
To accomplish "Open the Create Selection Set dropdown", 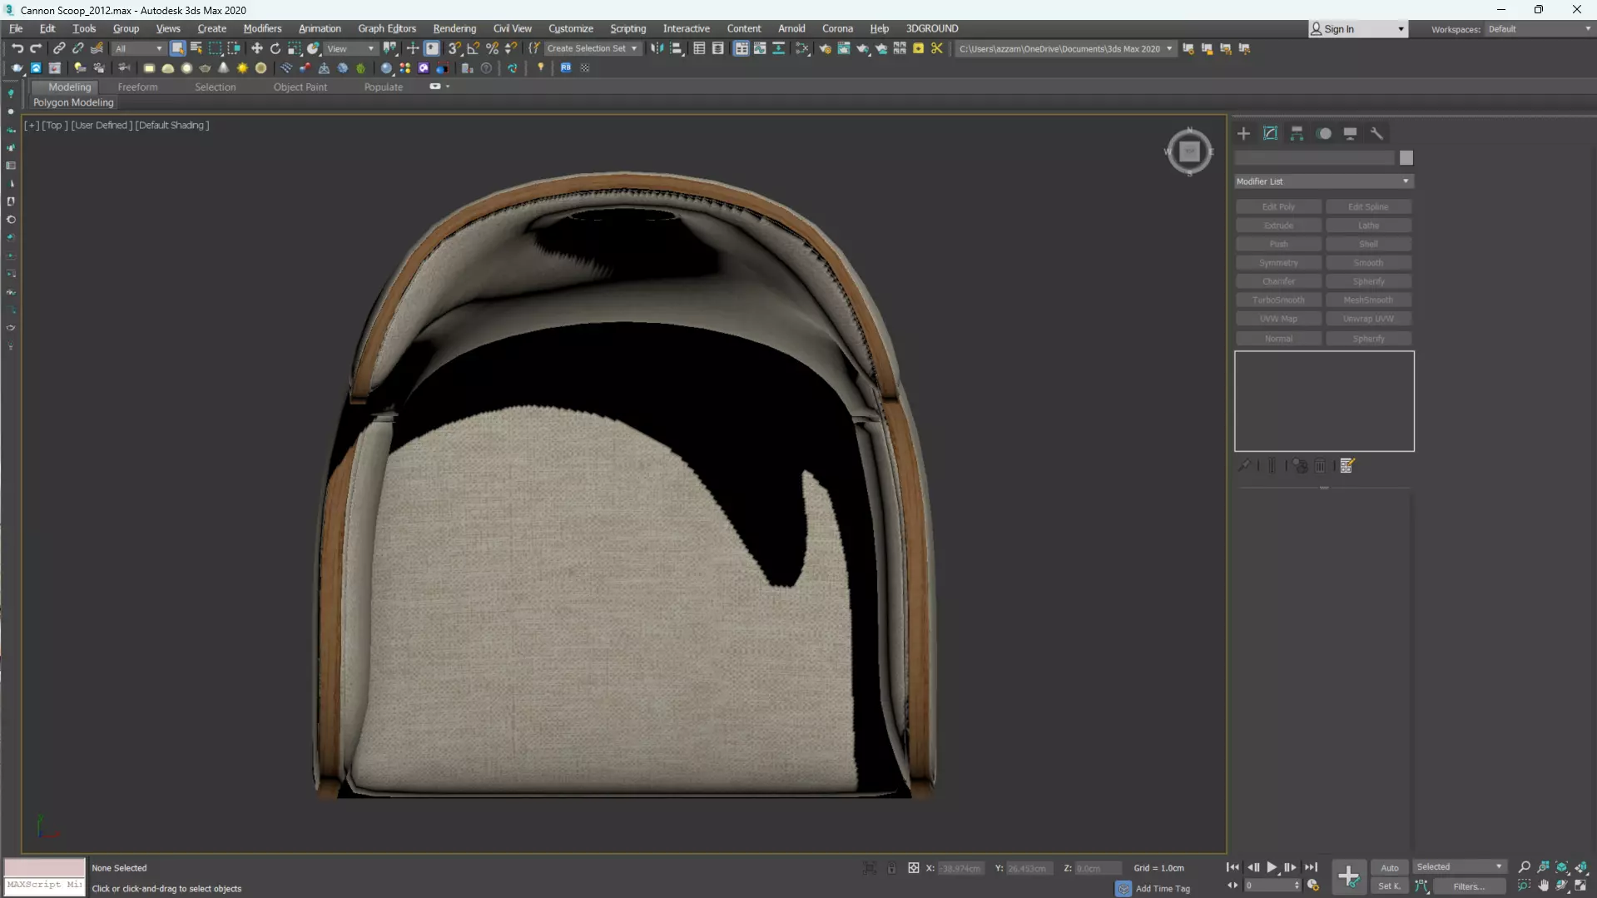I will click(593, 48).
